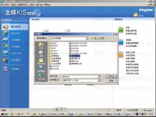156x117 pixels.
Task: Click the 取消 cancel button
Action: click(111, 81)
